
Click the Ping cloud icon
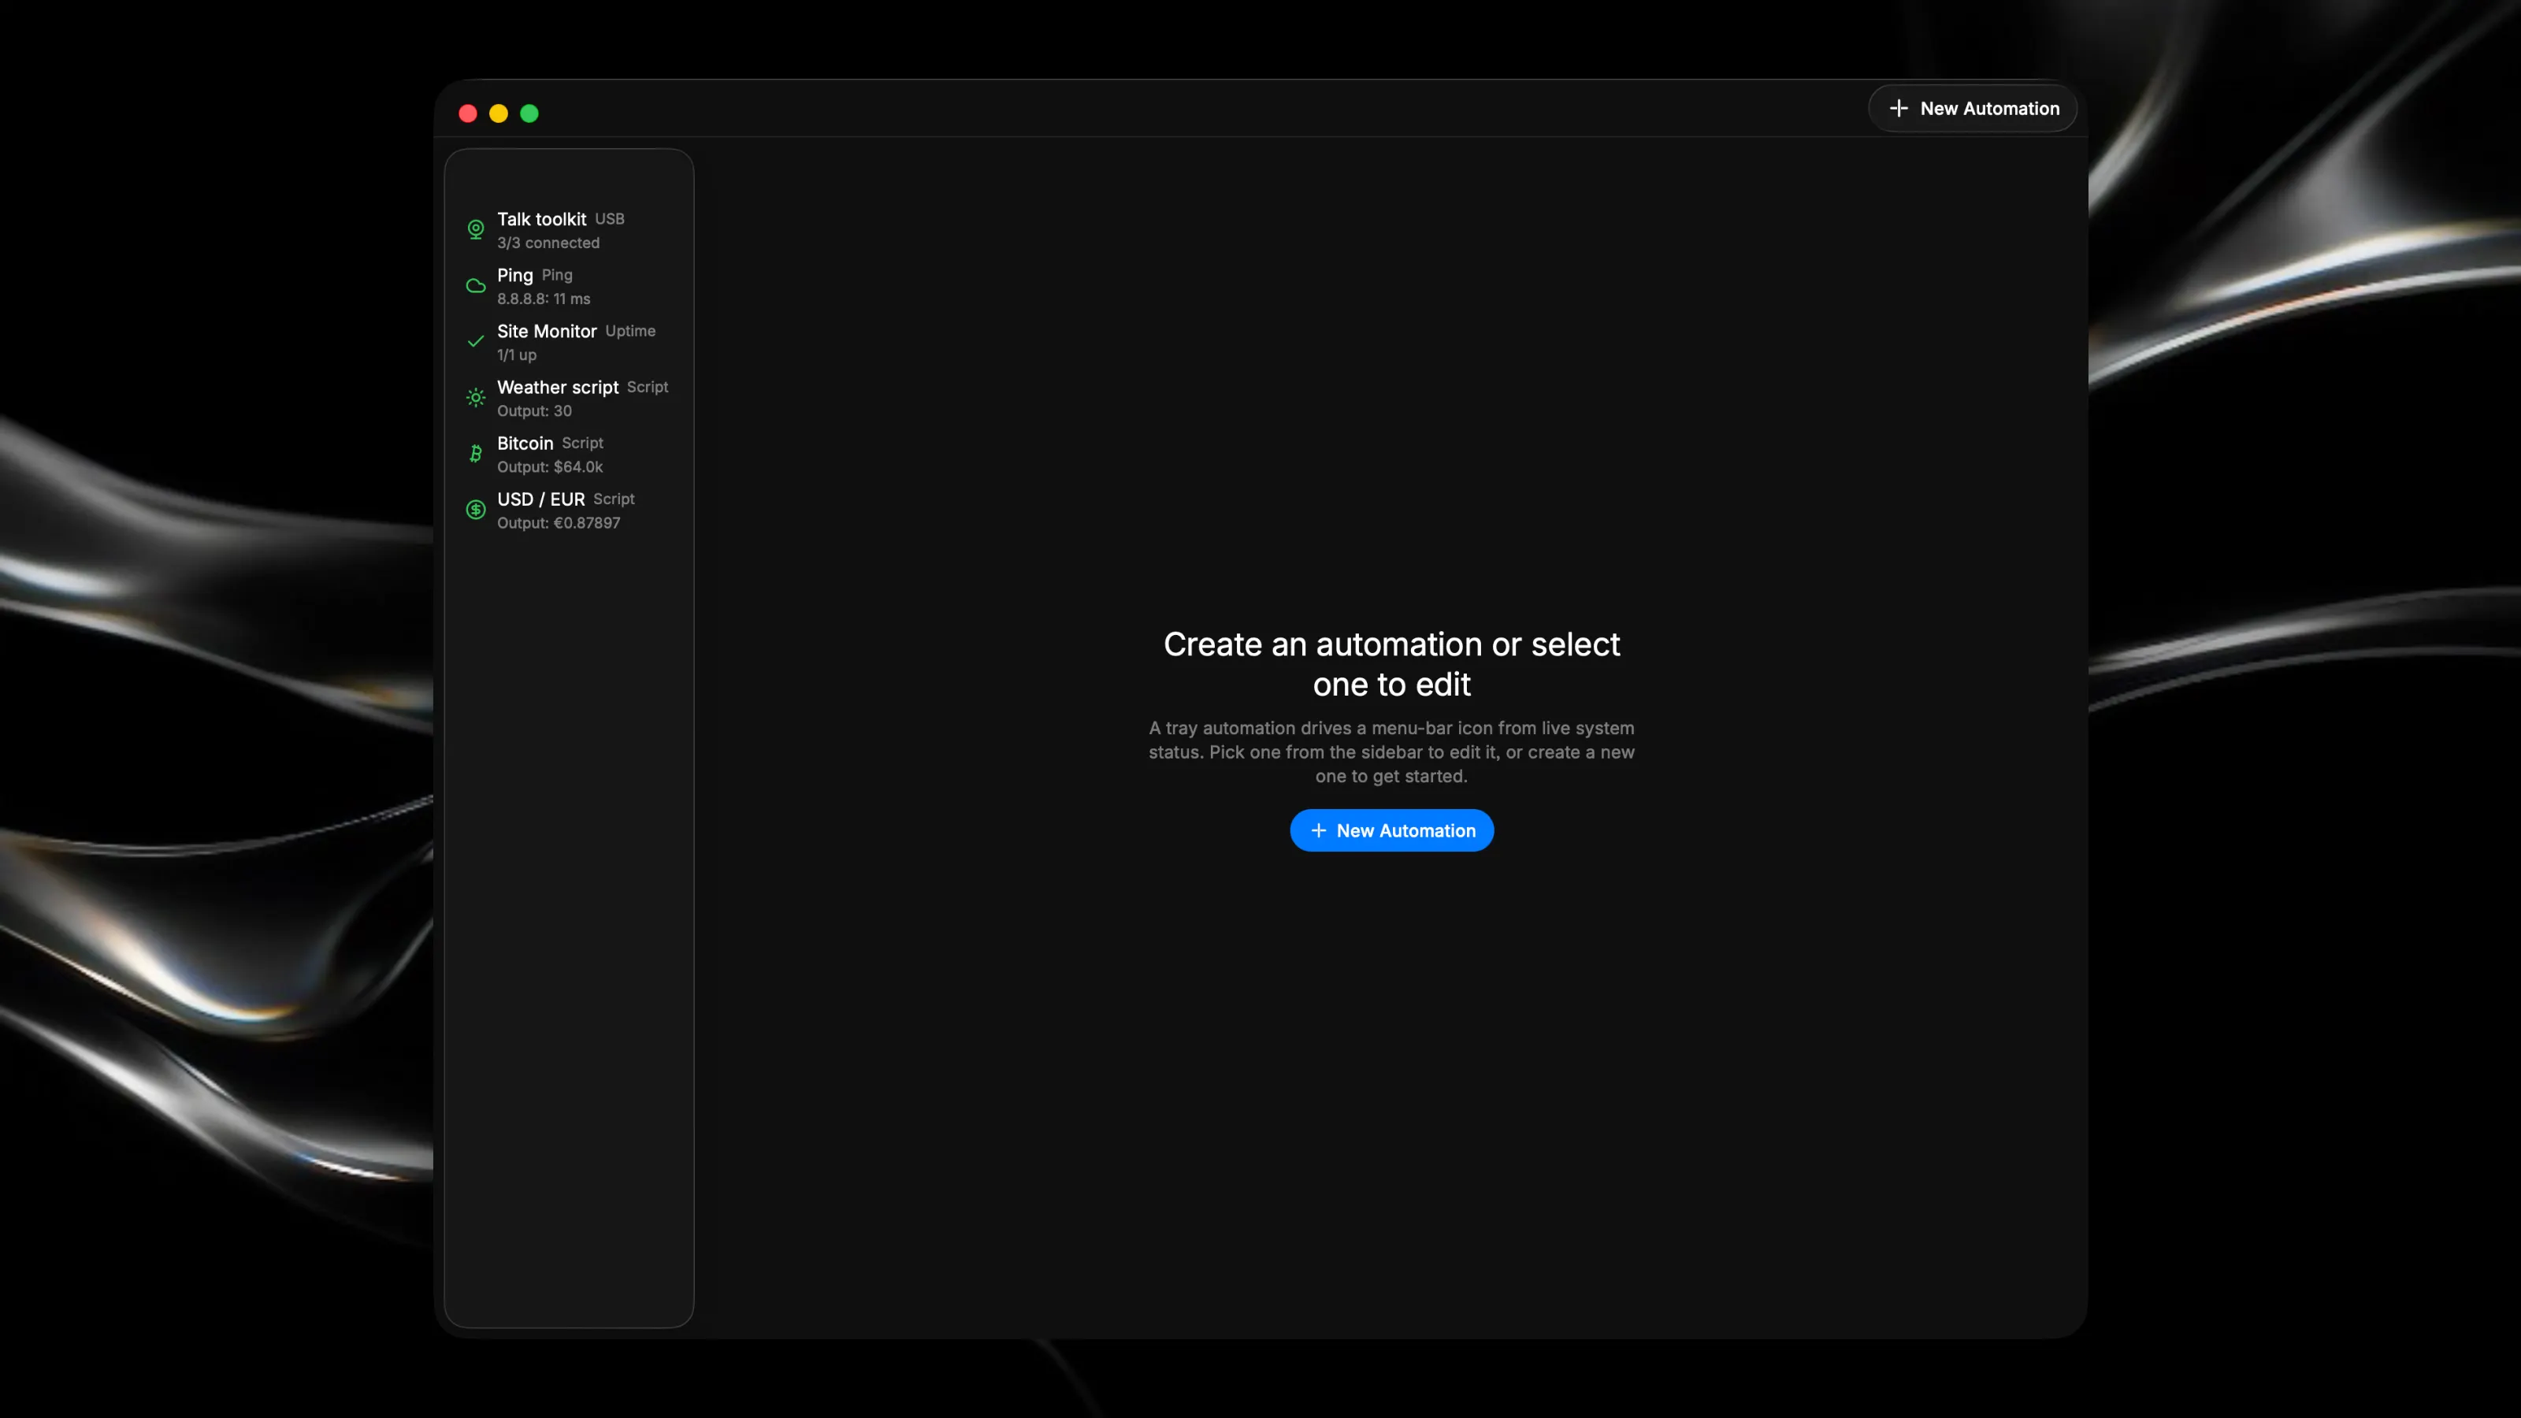pyautogui.click(x=476, y=286)
